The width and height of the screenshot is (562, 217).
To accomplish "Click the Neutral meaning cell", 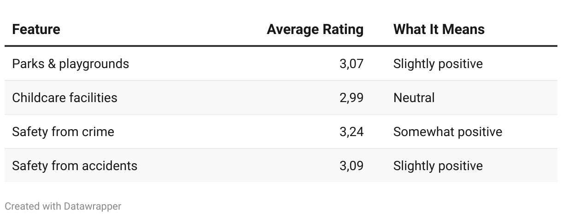I will point(414,97).
